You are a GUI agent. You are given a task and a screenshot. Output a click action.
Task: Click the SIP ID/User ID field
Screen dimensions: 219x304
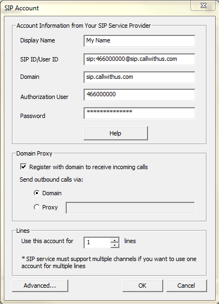coord(139,59)
